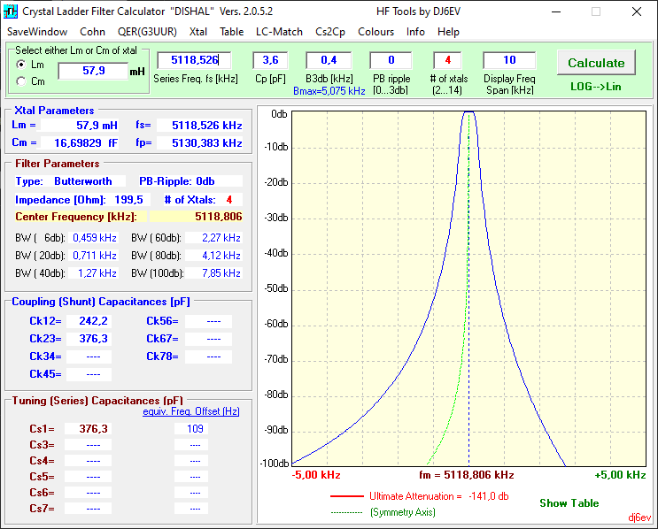Open the Cs2Cp menu

coord(330,31)
